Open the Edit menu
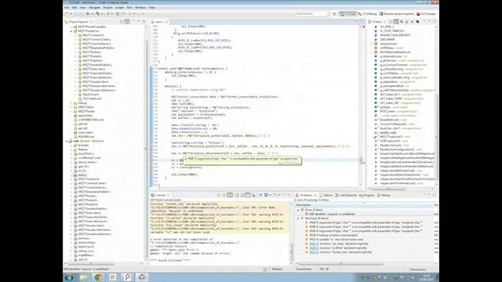Screen dimensions: 502x282 pyautogui.click(x=75, y=7)
